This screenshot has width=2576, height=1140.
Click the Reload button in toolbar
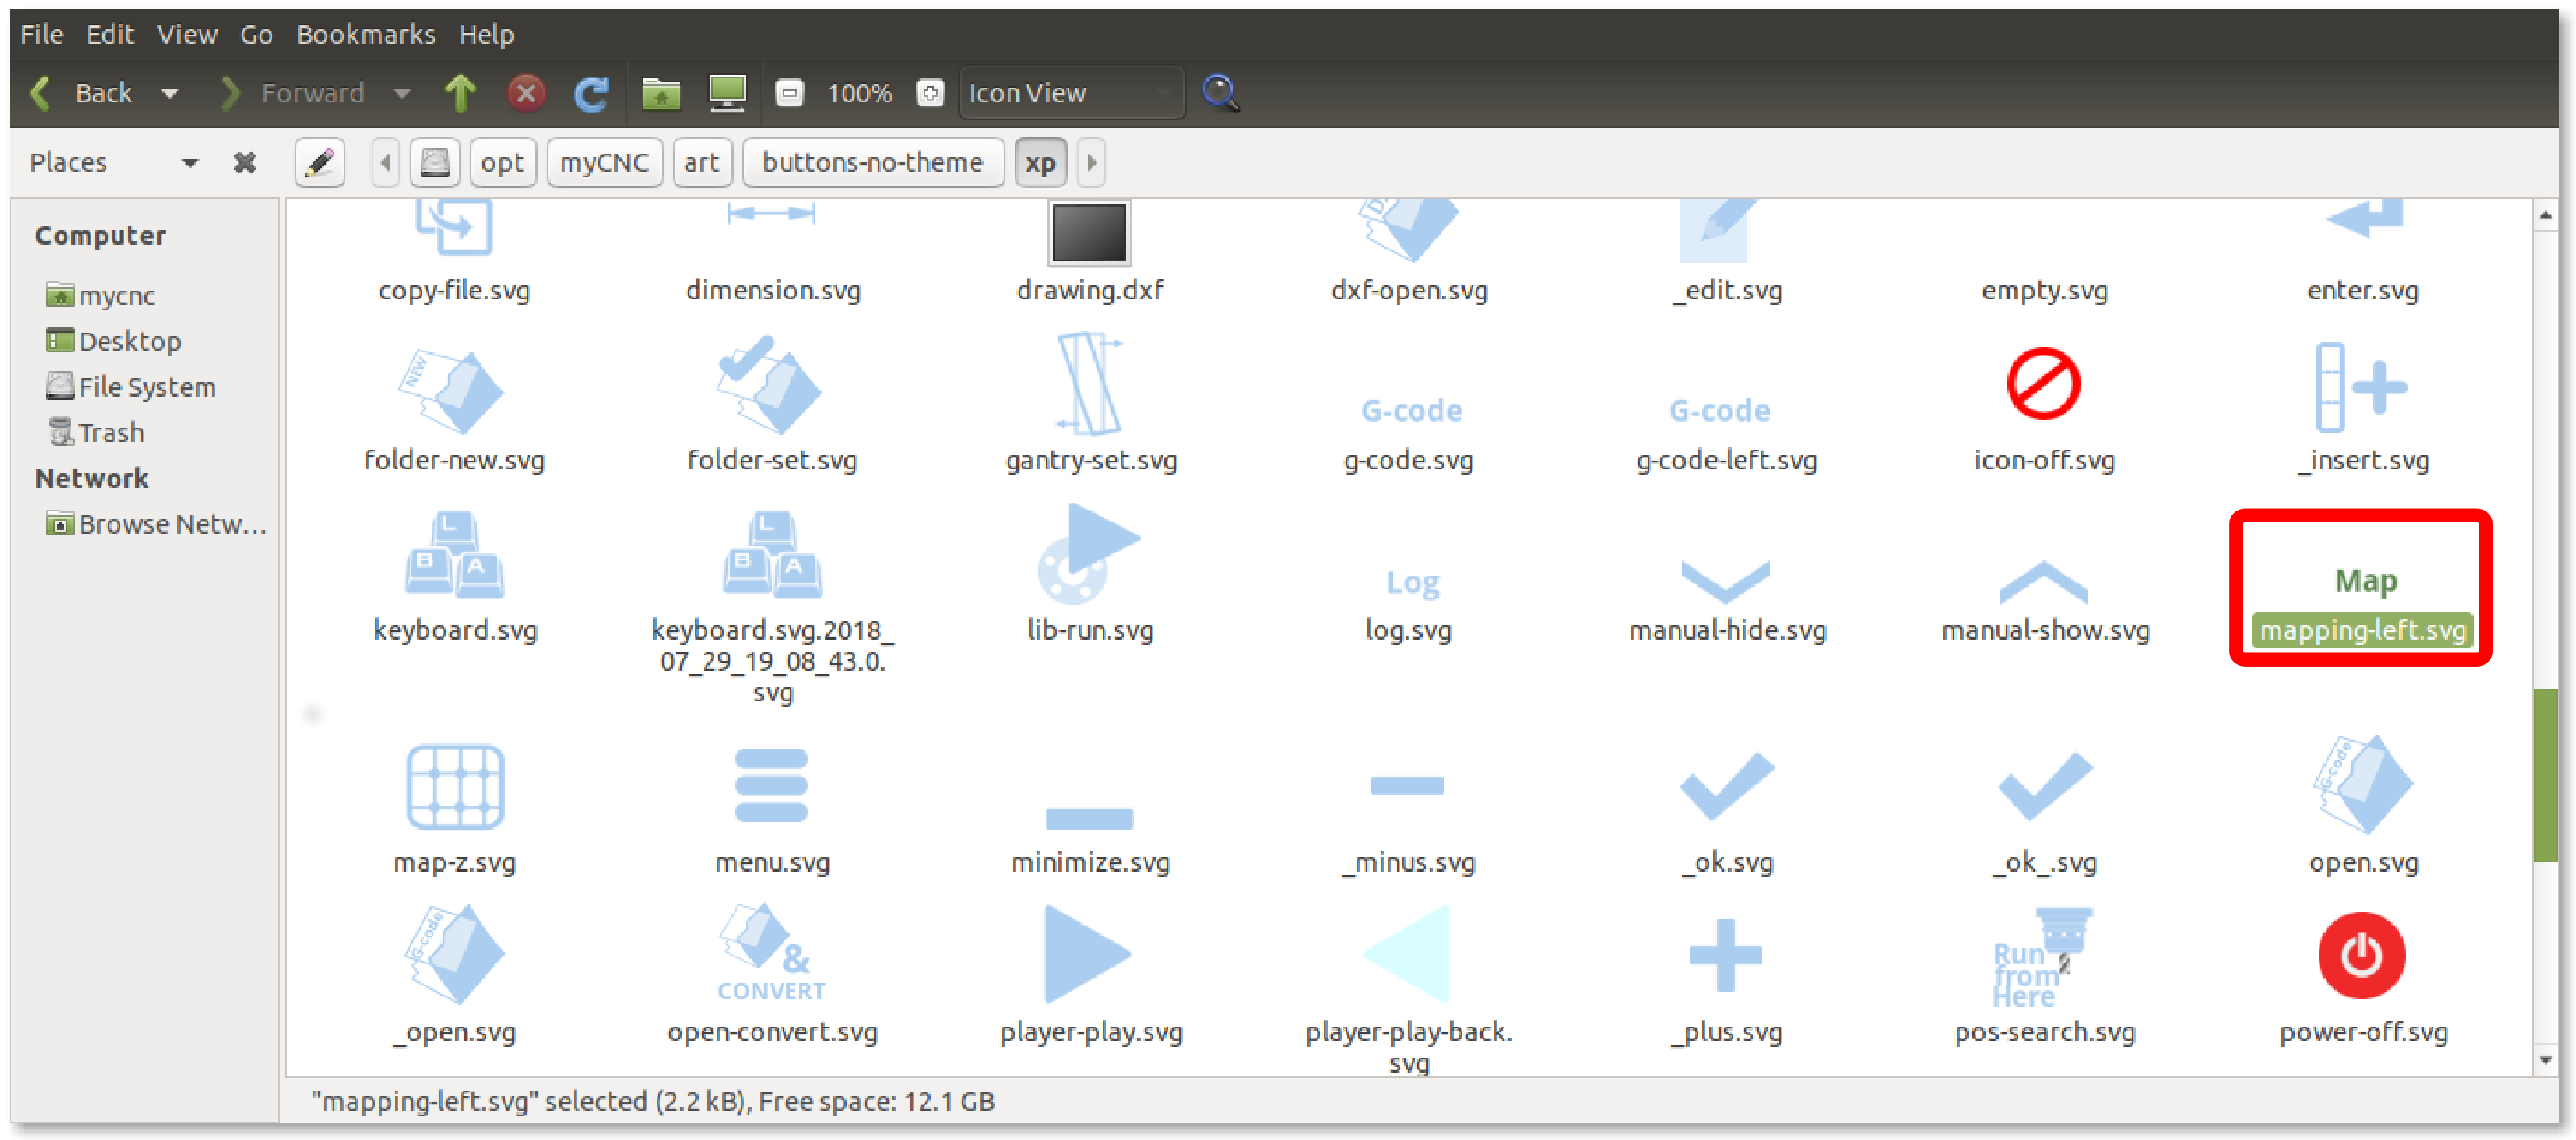[x=592, y=93]
